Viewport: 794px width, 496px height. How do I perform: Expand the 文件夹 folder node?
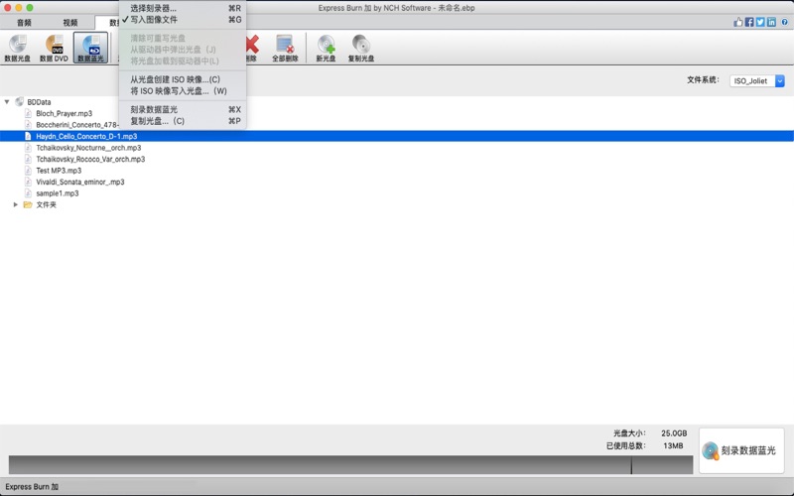pyautogui.click(x=16, y=204)
